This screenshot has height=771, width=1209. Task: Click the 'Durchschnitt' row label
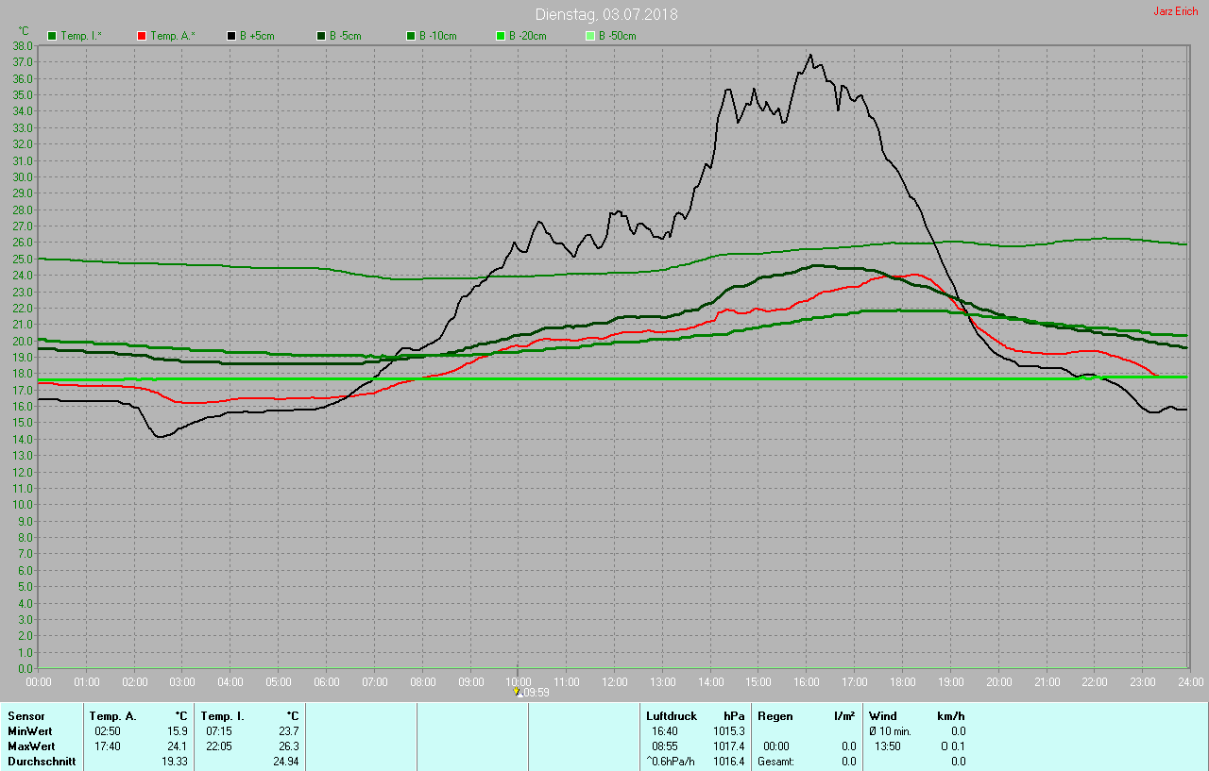[42, 762]
